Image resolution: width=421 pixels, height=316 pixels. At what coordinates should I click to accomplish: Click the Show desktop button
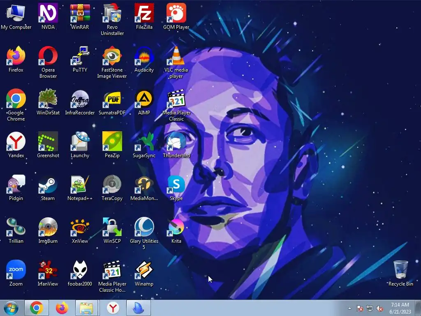click(x=419, y=308)
